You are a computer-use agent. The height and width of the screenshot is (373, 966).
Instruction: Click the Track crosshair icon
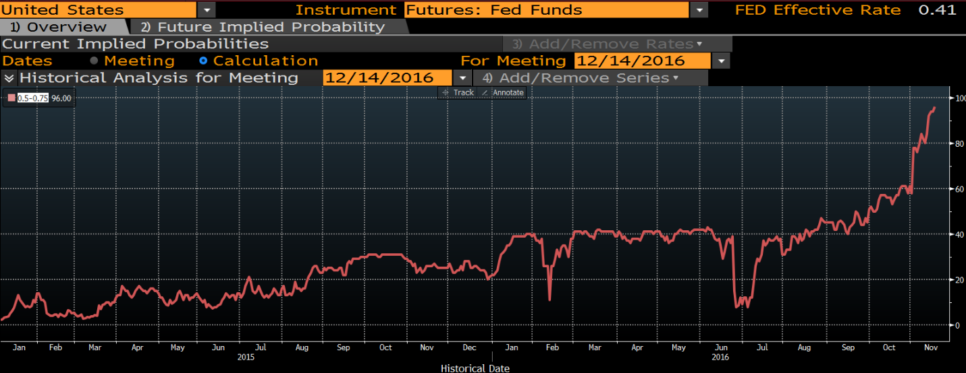pyautogui.click(x=446, y=93)
